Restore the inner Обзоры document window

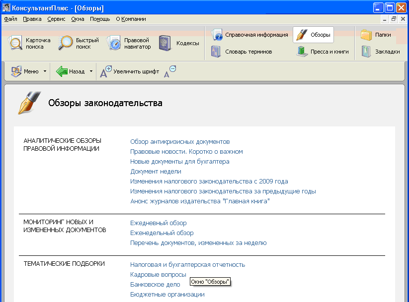click(394, 19)
